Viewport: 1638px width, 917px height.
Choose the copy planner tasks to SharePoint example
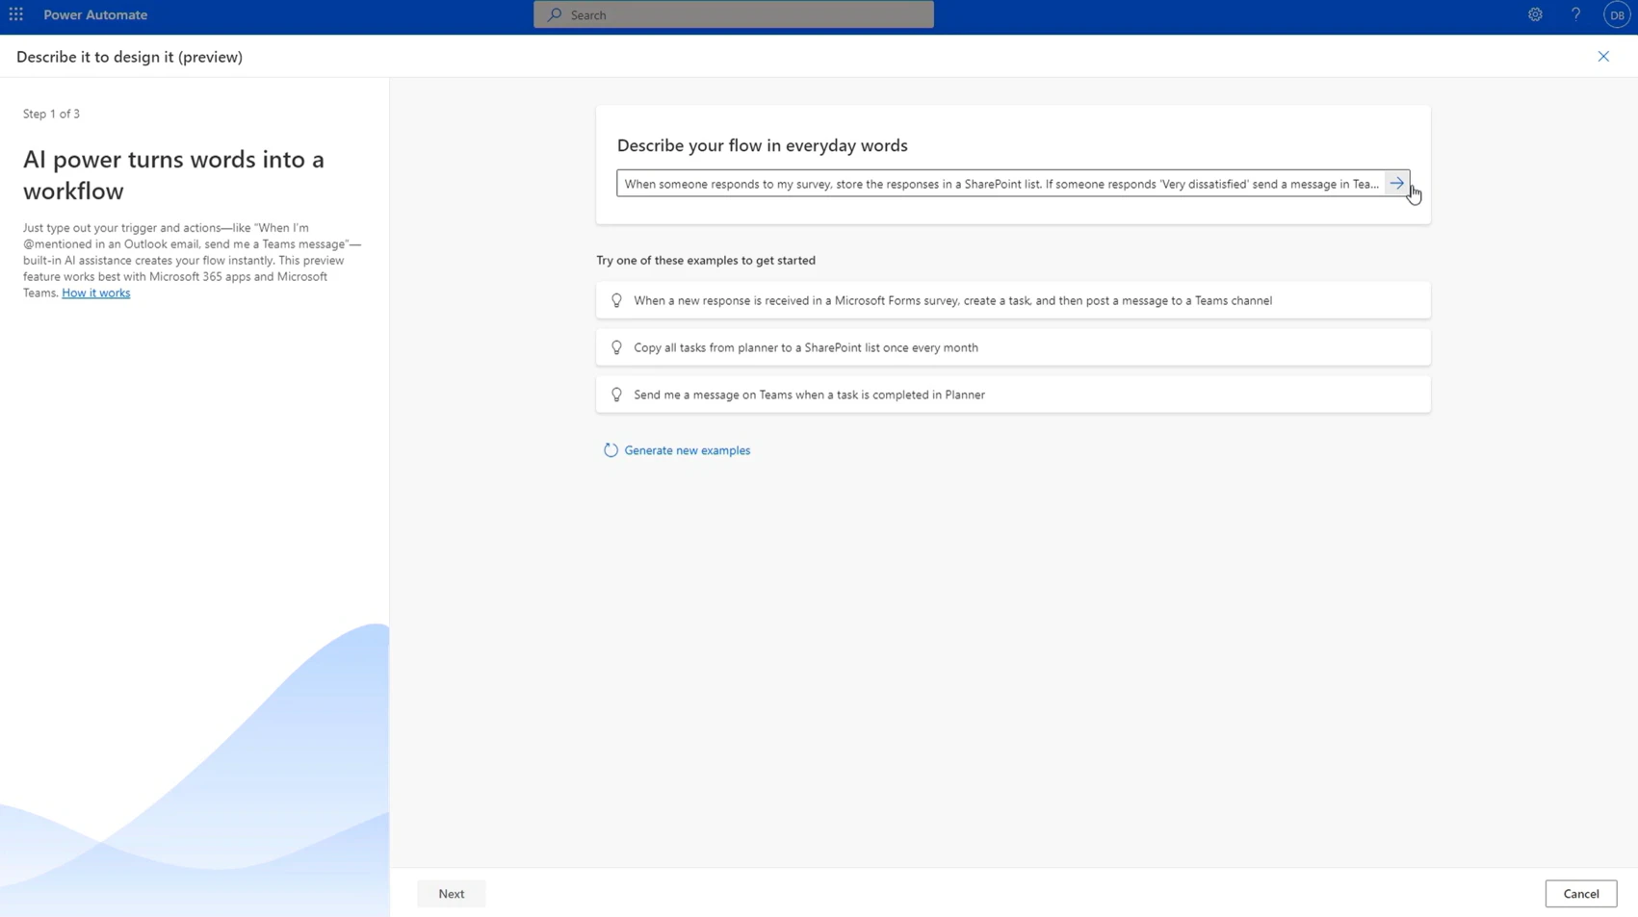tap(1013, 347)
